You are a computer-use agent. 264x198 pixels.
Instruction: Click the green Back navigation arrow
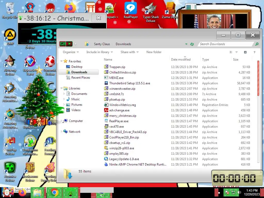click(x=62, y=44)
